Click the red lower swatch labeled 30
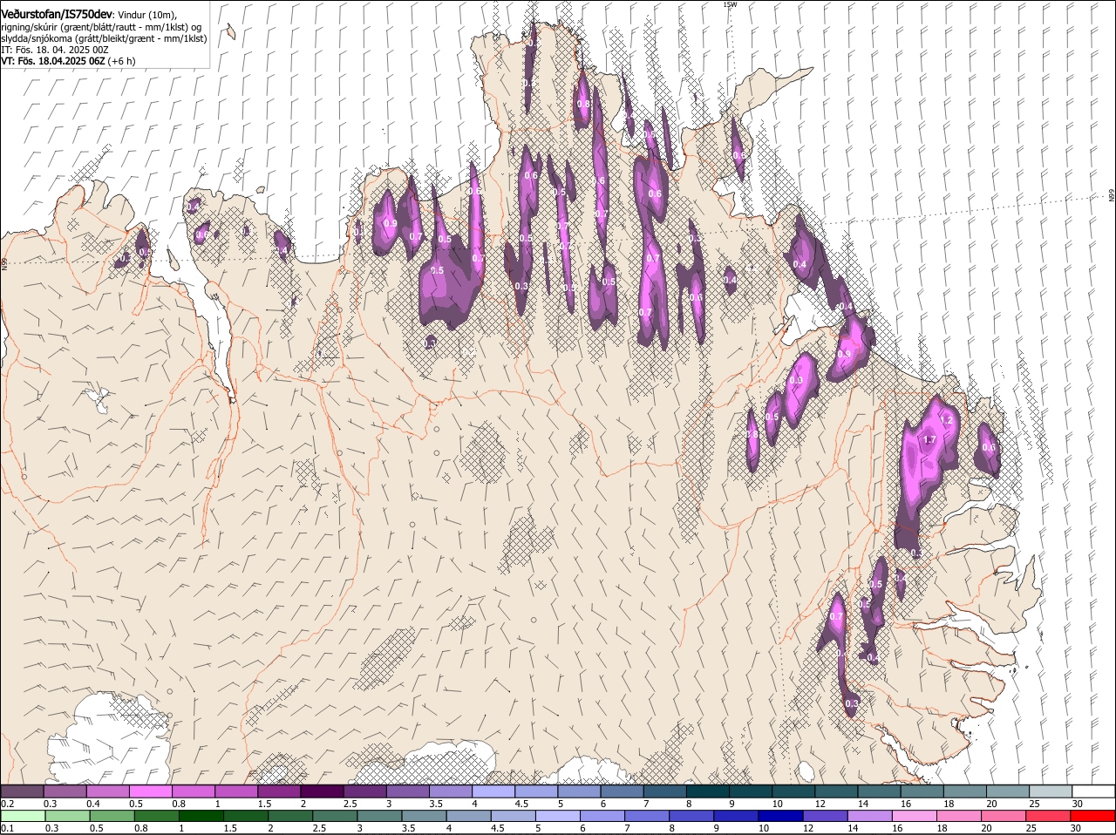The width and height of the screenshot is (1116, 835). click(x=1093, y=816)
